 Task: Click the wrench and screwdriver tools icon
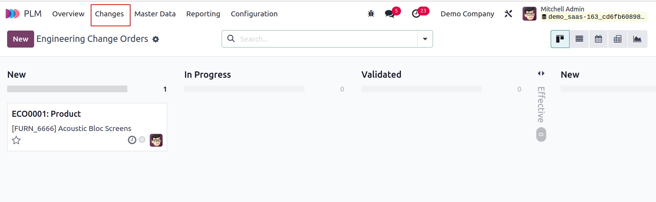tap(508, 14)
